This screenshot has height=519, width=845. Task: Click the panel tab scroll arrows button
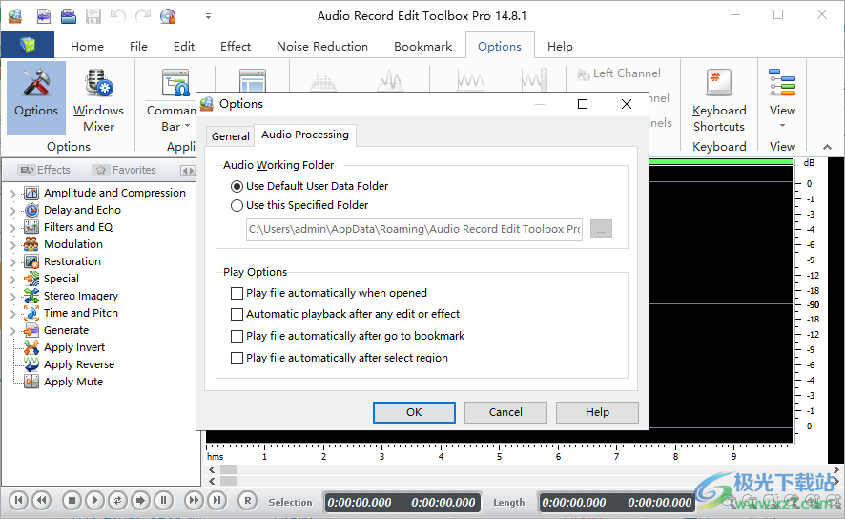tap(188, 171)
